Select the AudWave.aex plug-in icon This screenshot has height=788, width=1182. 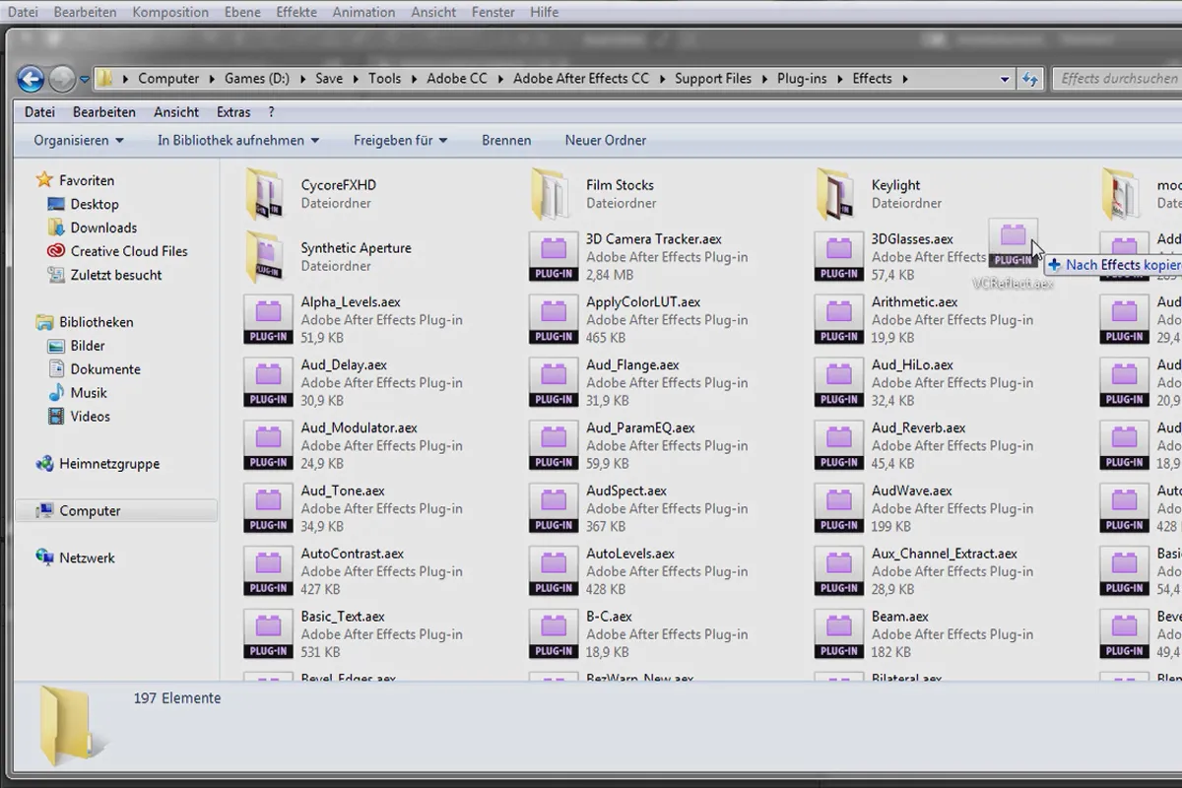[839, 509]
